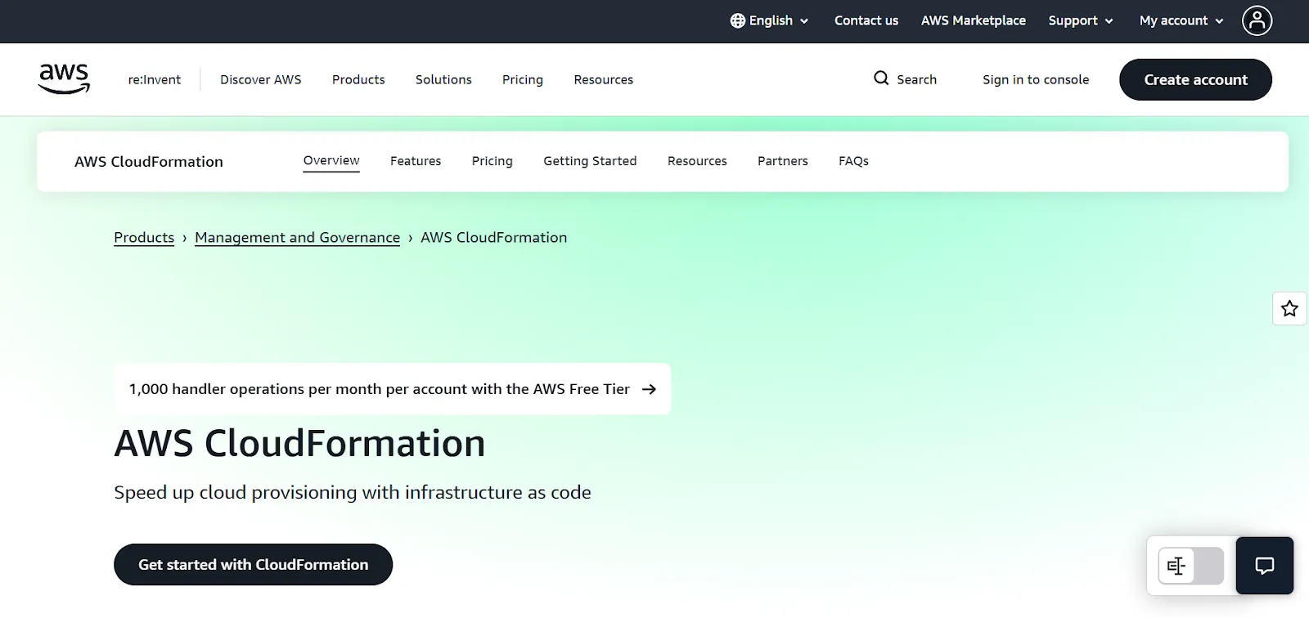
Task: Click the Products breadcrumb link
Action: click(144, 238)
